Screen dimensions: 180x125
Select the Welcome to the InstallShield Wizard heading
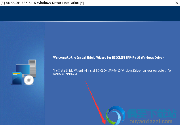(108, 58)
